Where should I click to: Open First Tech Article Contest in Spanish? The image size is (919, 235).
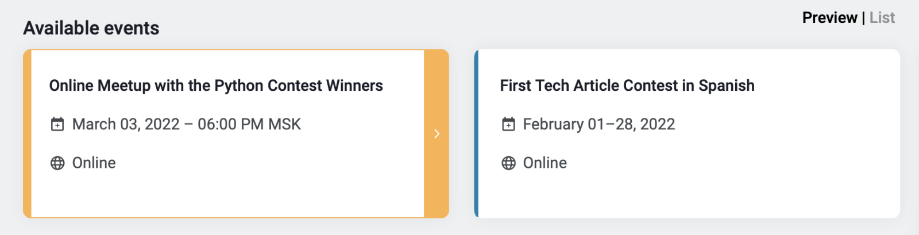click(x=627, y=86)
